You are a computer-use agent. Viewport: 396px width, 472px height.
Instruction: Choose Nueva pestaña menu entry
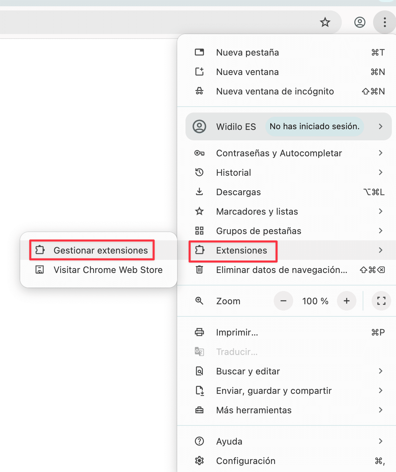click(247, 52)
